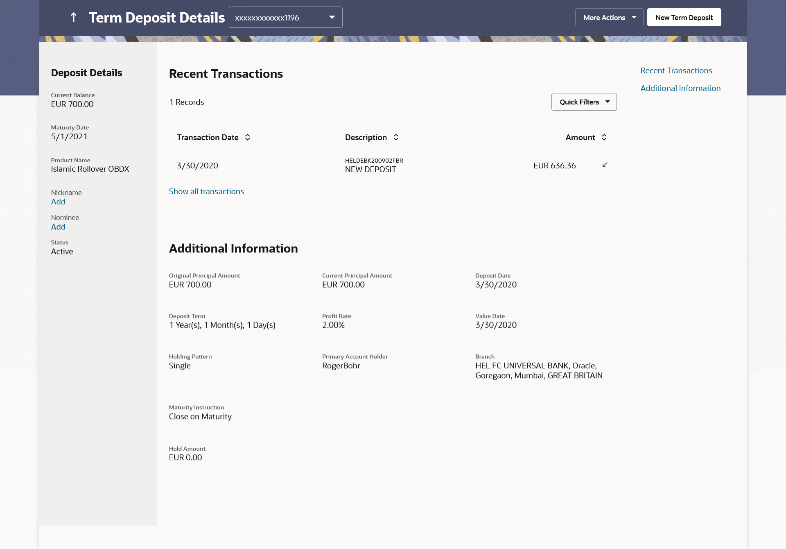Image resolution: width=786 pixels, height=549 pixels.
Task: Click the dropdown caret on account selector
Action: click(x=332, y=17)
